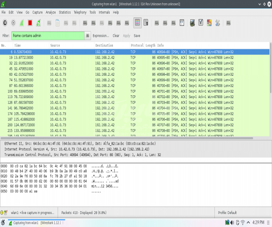
Task: Click Profile: Default in status bar
Action: point(227,212)
